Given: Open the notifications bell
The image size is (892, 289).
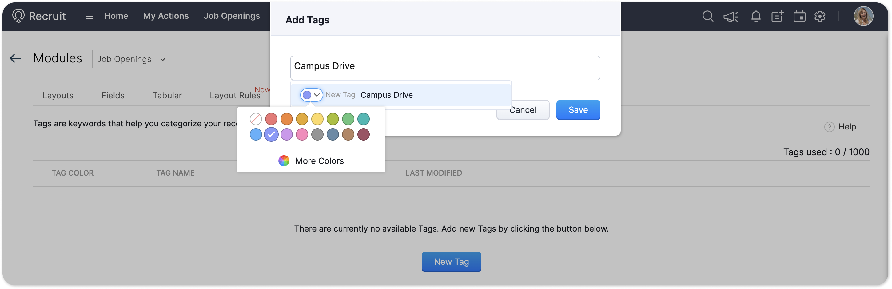Looking at the screenshot, I should 755,16.
